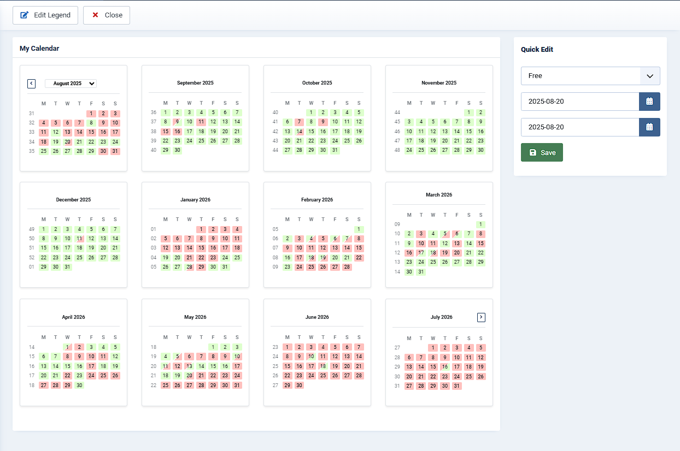This screenshot has height=451, width=680.
Task: Select February 14, 2026 day cell
Action: [x=347, y=248]
